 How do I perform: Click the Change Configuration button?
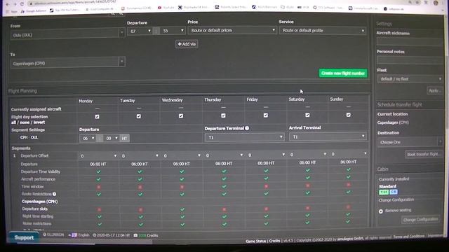pos(420,219)
